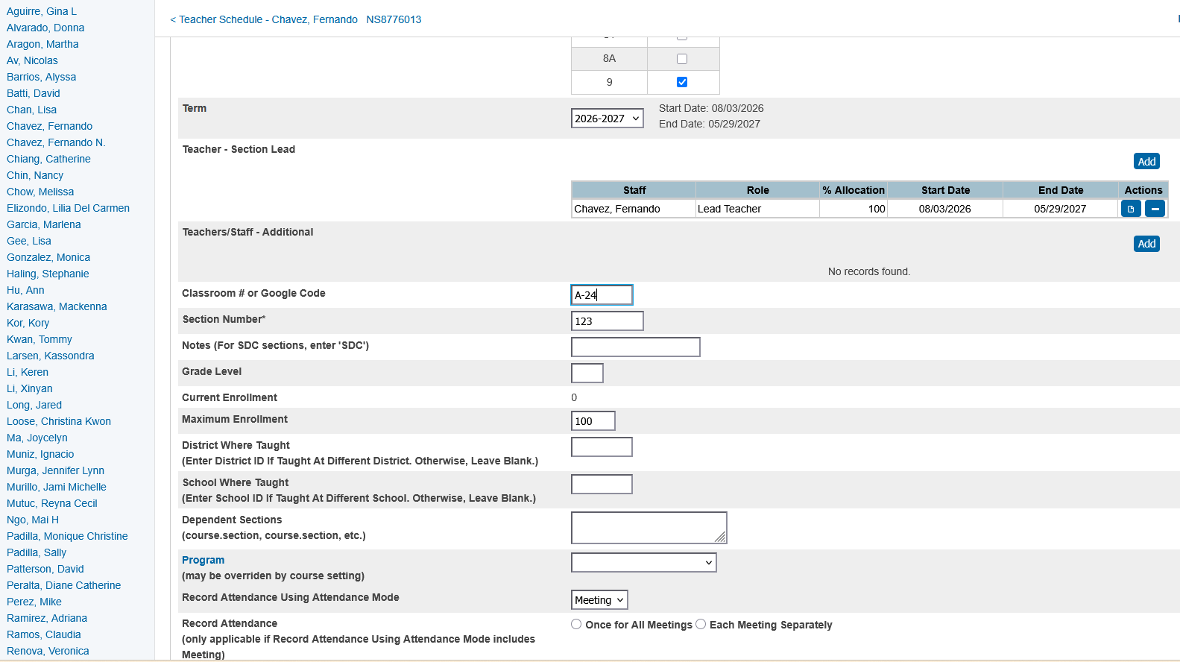Remove the Chavez, Fernando lead teacher row
The height and width of the screenshot is (662, 1180).
(1155, 209)
